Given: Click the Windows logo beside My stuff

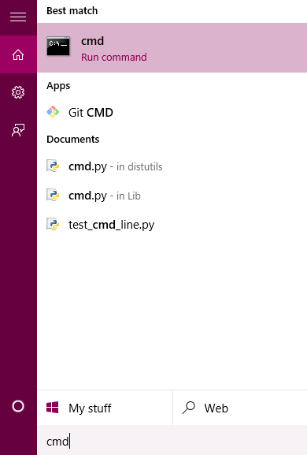Looking at the screenshot, I should point(53,408).
